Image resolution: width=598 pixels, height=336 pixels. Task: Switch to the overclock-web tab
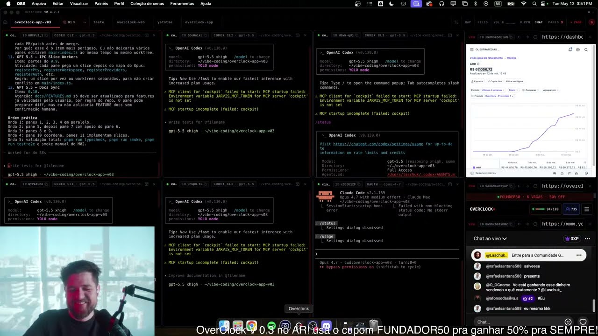(x=131, y=22)
